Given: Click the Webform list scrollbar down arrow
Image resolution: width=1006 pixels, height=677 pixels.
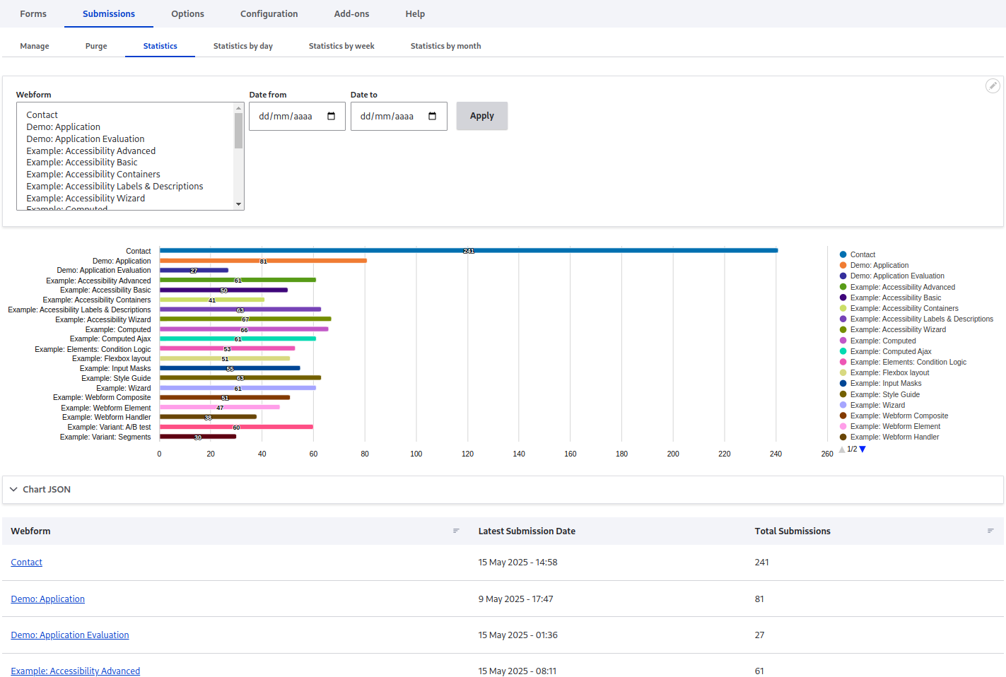Looking at the screenshot, I should coord(238,204).
